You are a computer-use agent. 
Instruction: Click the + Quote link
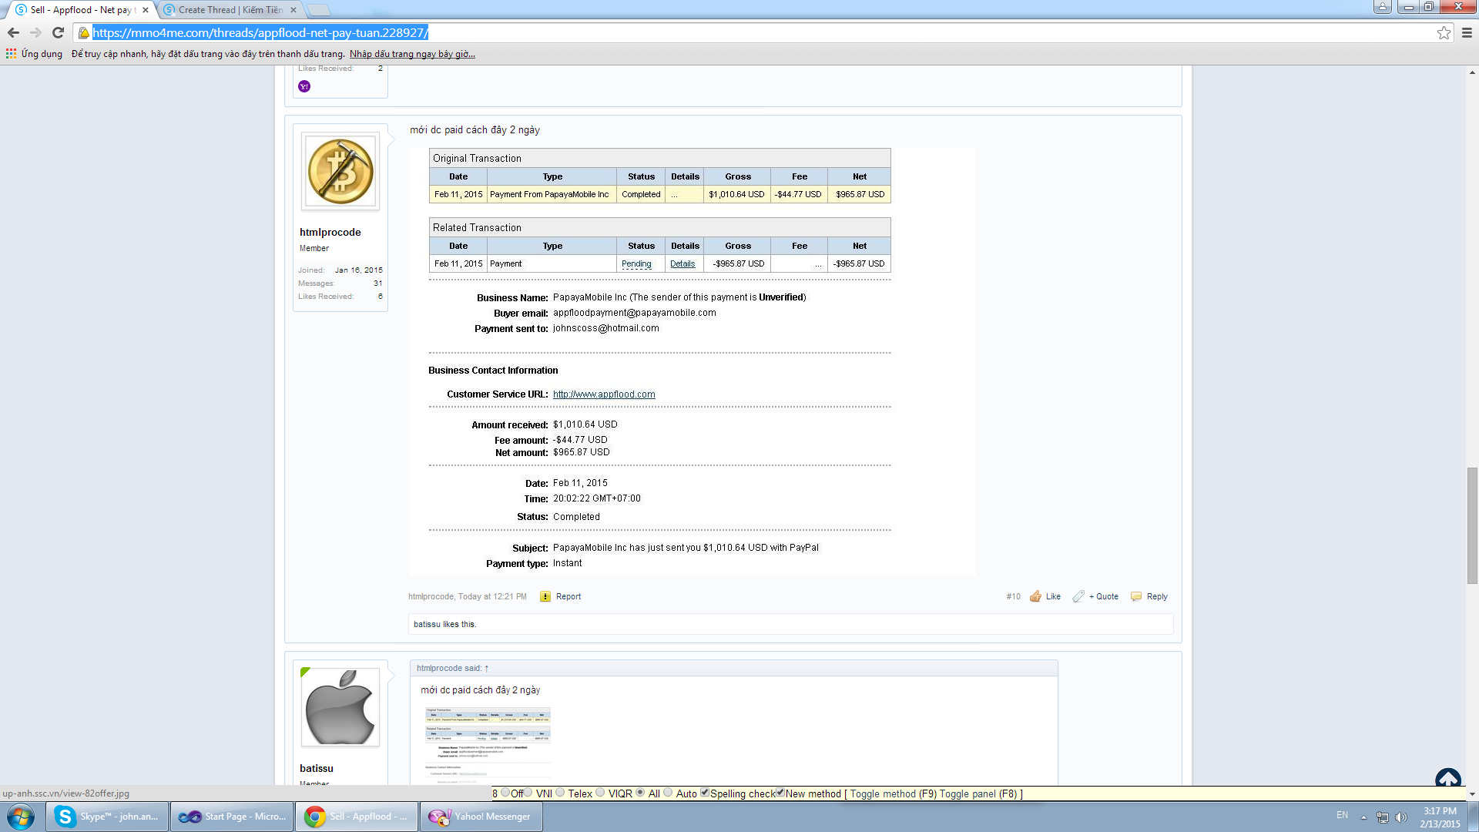pos(1103,596)
